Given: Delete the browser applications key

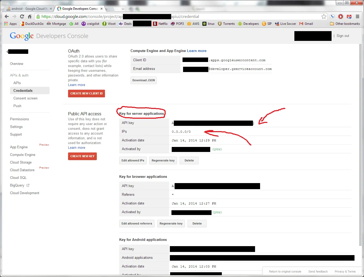Looking at the screenshot, I should [x=197, y=224].
